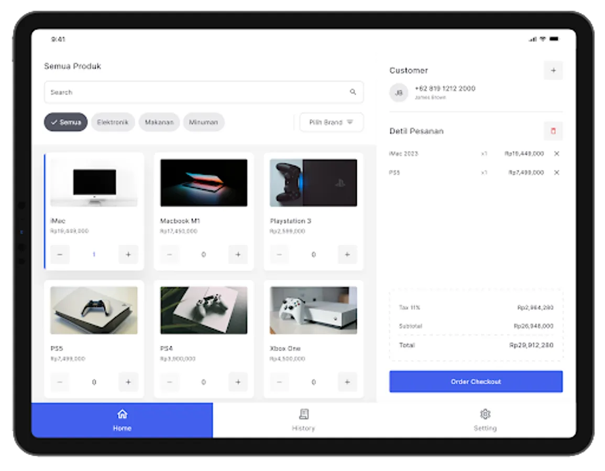Image resolution: width=605 pixels, height=471 pixels.
Task: Open the Setting tab
Action: tap(485, 420)
